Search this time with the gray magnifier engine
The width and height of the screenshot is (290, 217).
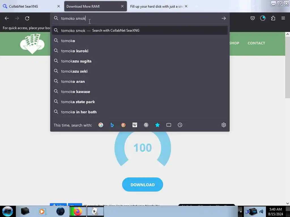tap(146, 125)
